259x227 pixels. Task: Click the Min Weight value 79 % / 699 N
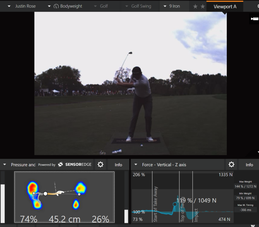pos(245,198)
